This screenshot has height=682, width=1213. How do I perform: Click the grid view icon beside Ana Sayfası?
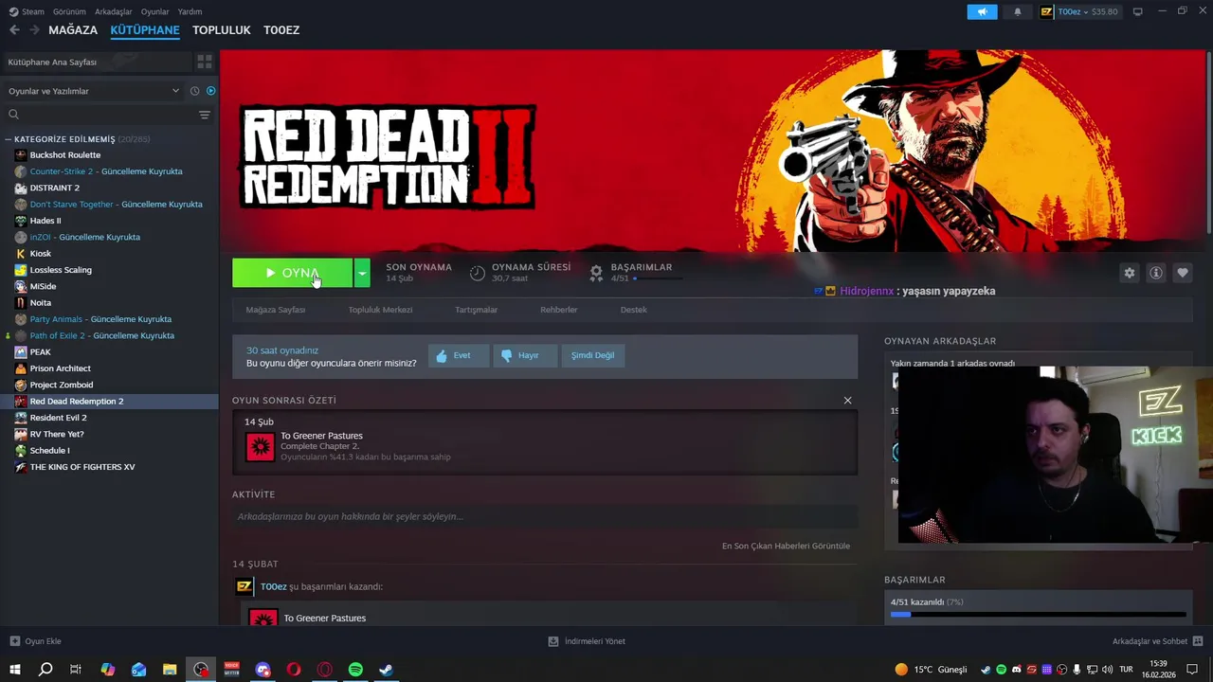205,62
